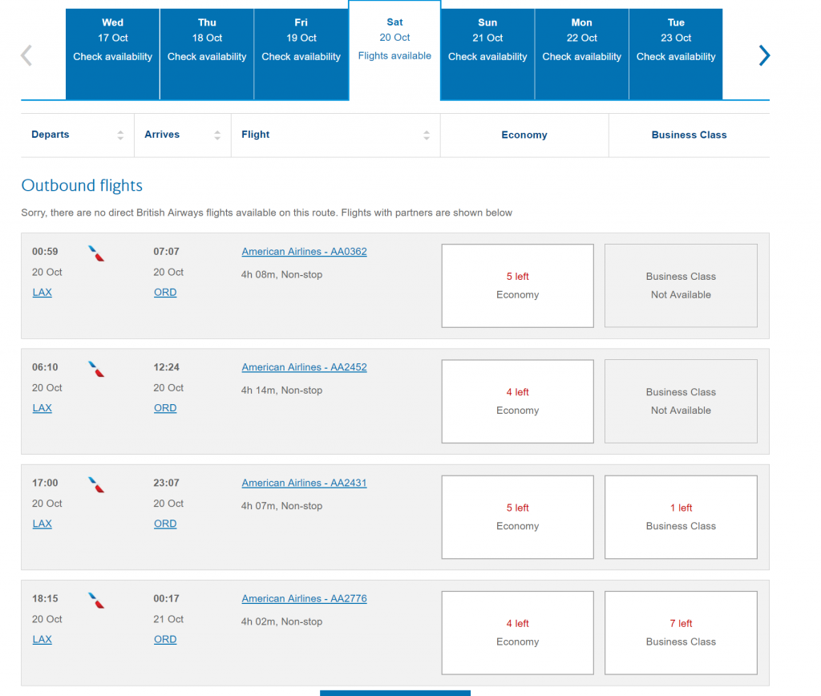Image resolution: width=821 pixels, height=696 pixels.
Task: Open flight details for AA2776
Action: [304, 599]
